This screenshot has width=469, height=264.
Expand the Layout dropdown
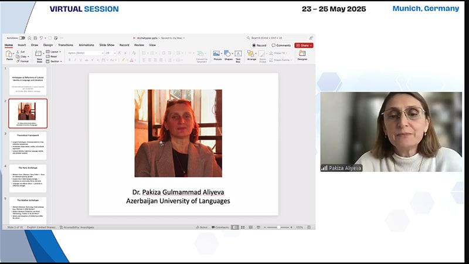click(x=55, y=52)
